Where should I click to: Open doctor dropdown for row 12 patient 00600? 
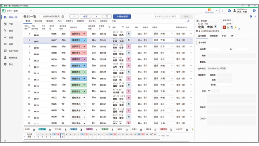click(163, 85)
